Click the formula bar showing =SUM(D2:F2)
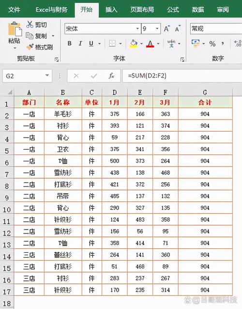Screen dimensions: 242x309 tap(182, 76)
